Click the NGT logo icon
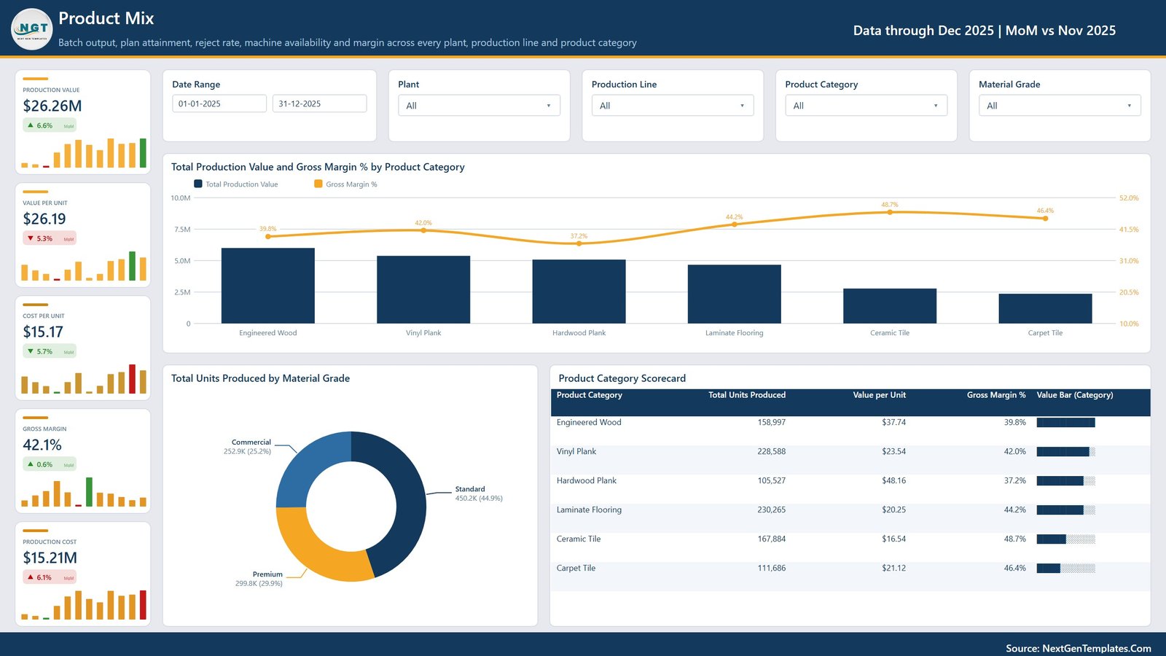 32,29
